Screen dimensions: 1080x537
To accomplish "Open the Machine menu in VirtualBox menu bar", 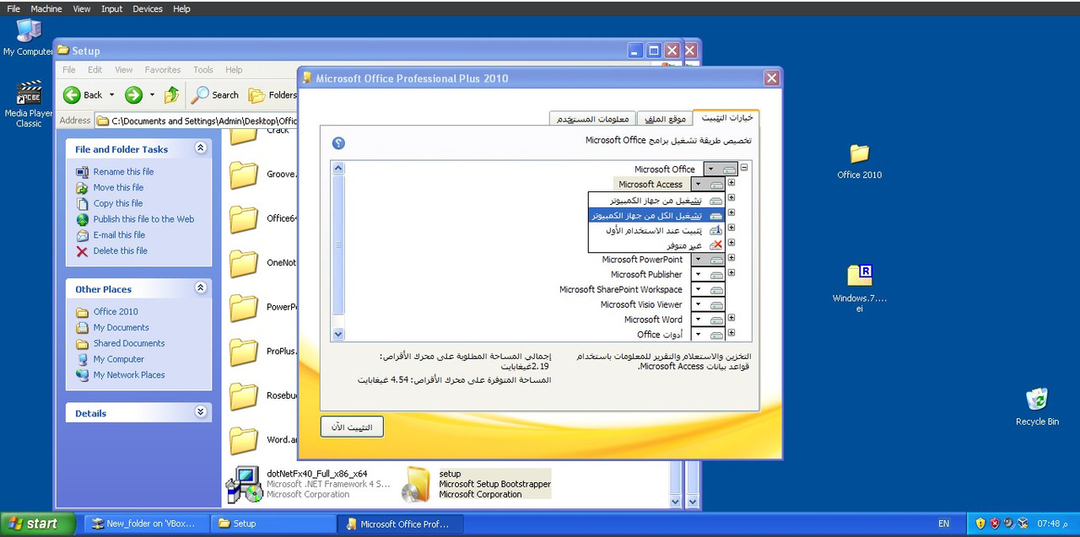I will pyautogui.click(x=46, y=8).
